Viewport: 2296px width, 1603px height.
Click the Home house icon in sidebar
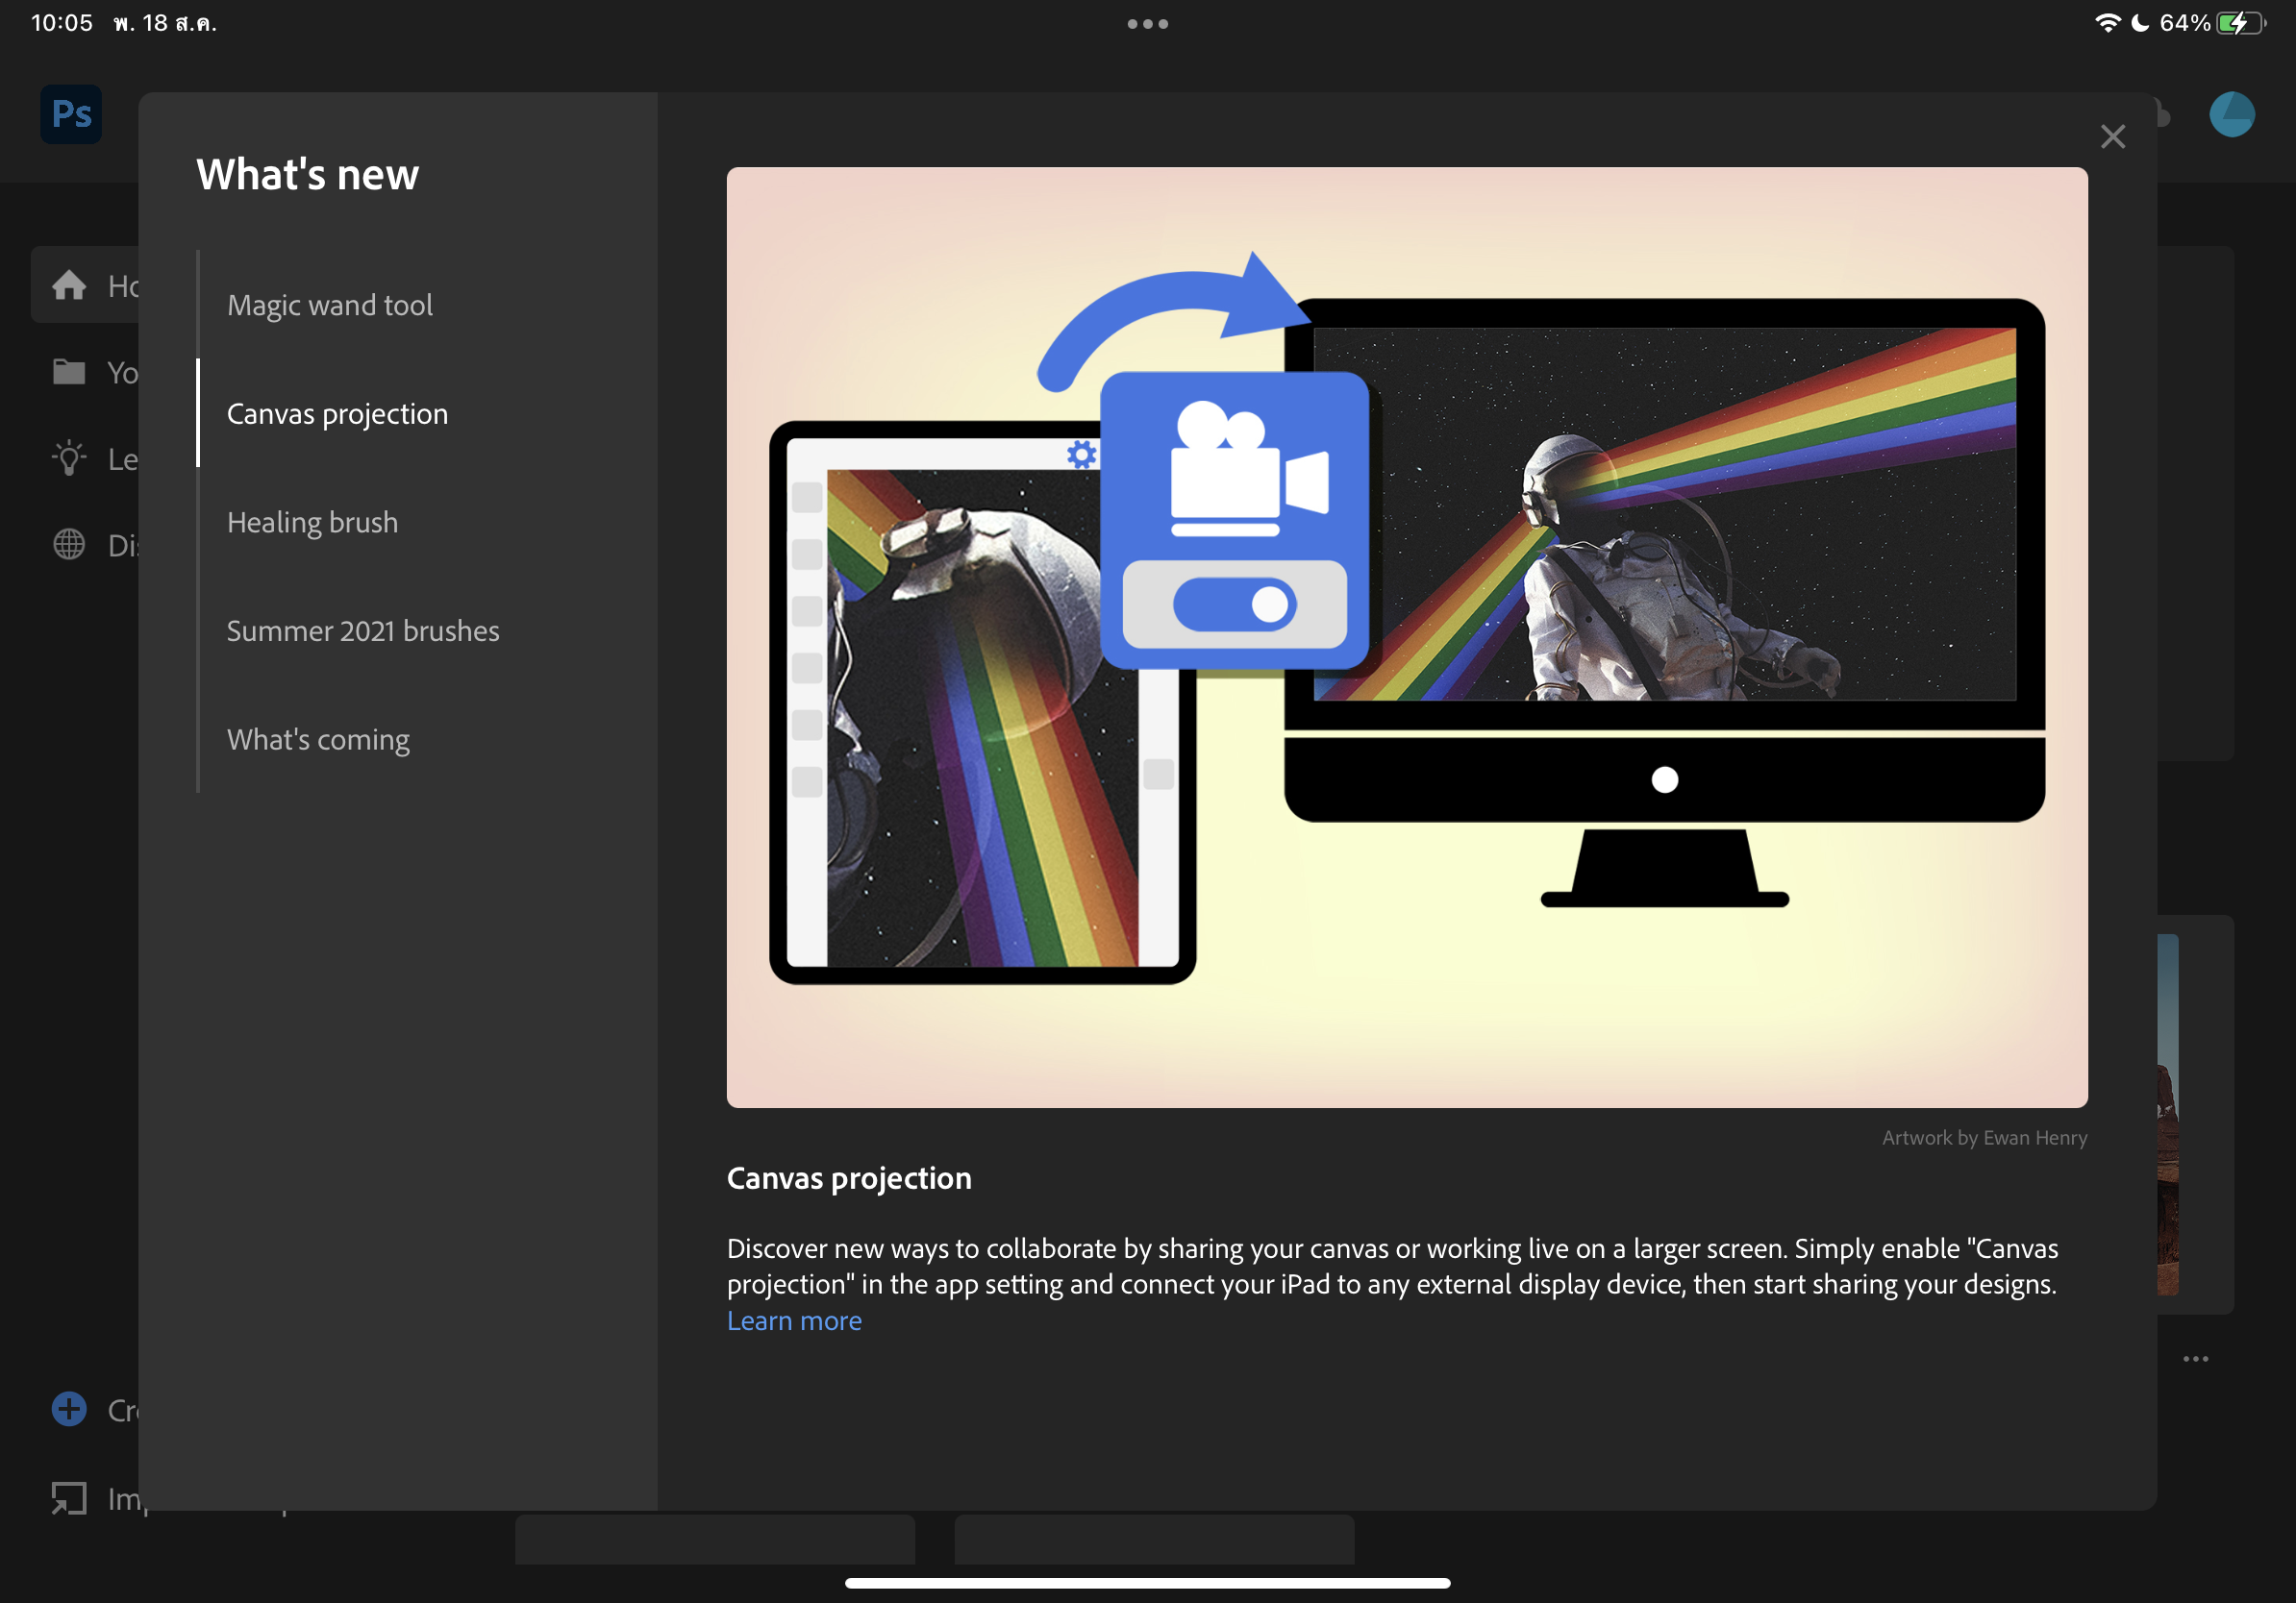click(x=69, y=285)
